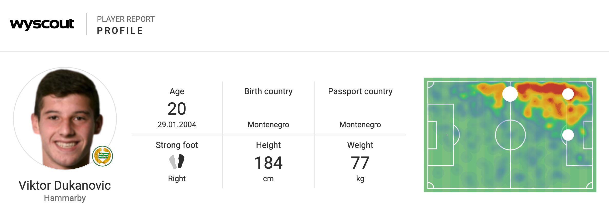Image resolution: width=609 pixels, height=204 pixels.
Task: Click the strong foot footprints icon
Action: (177, 161)
